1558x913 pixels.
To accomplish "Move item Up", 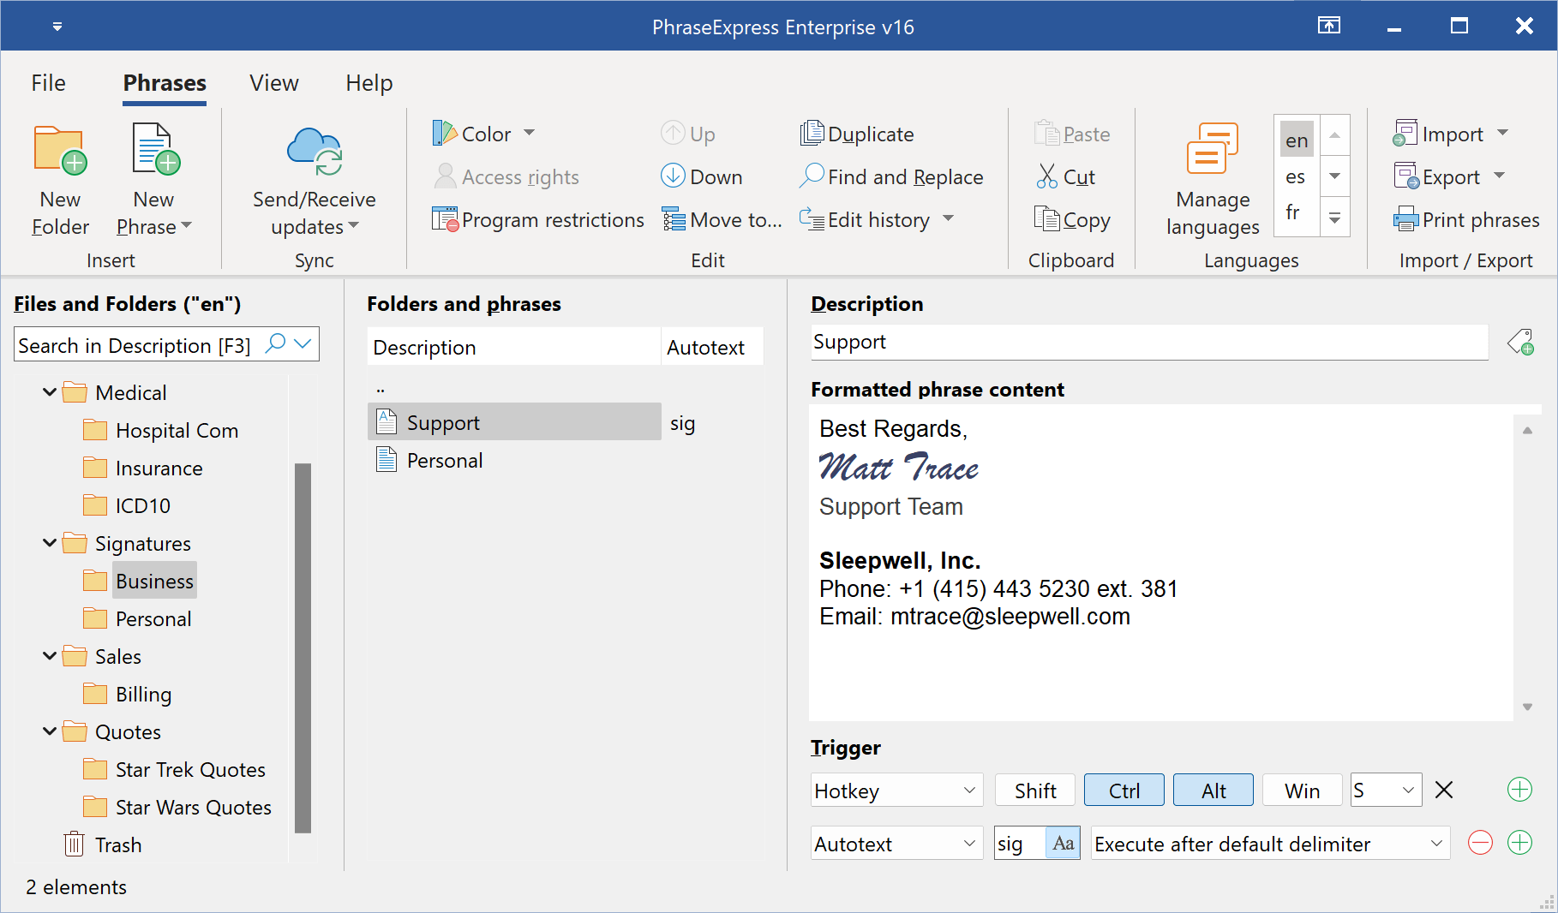I will [x=688, y=134].
